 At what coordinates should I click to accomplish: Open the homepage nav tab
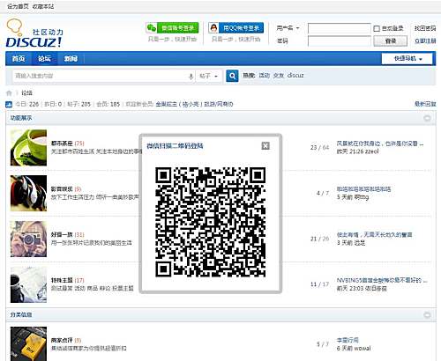click(x=19, y=59)
